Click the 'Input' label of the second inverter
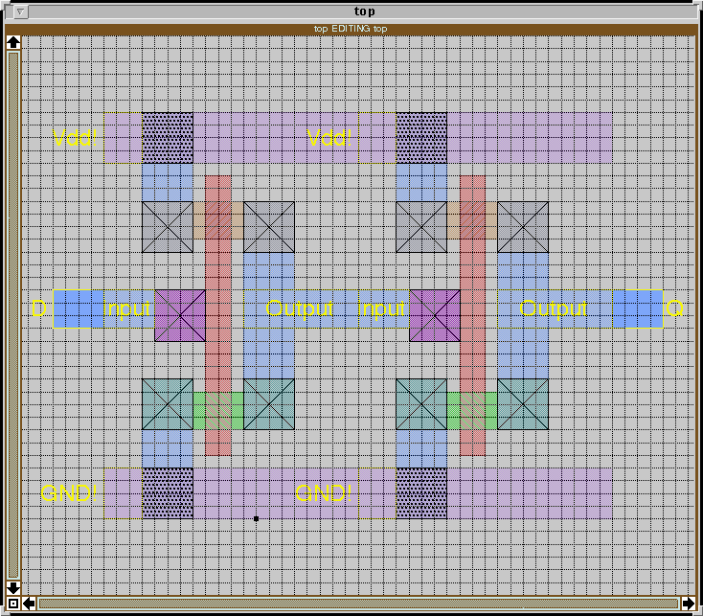The height and width of the screenshot is (616, 703). pyautogui.click(x=382, y=308)
